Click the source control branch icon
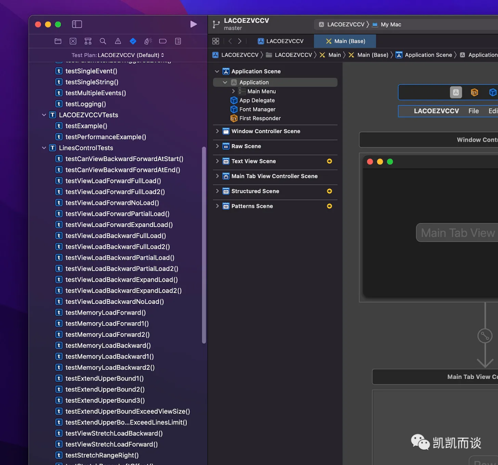 pyautogui.click(x=216, y=24)
